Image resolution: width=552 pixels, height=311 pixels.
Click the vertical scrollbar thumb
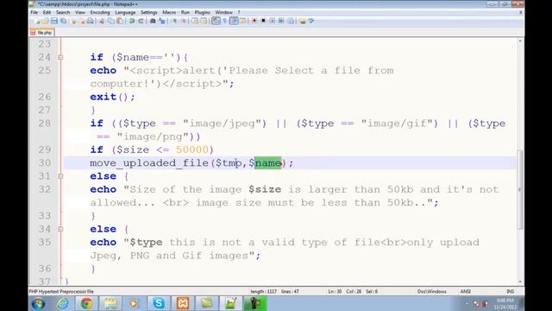click(520, 190)
